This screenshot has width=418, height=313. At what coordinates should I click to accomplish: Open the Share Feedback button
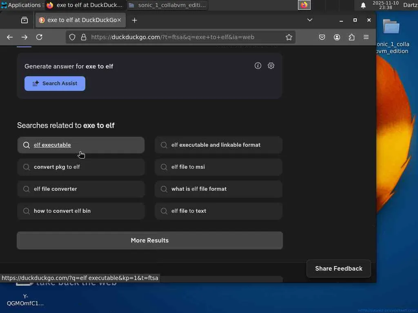pos(338,269)
